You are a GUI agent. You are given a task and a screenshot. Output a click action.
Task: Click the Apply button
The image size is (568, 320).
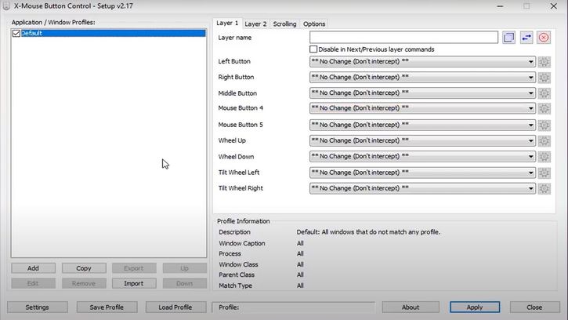475,307
